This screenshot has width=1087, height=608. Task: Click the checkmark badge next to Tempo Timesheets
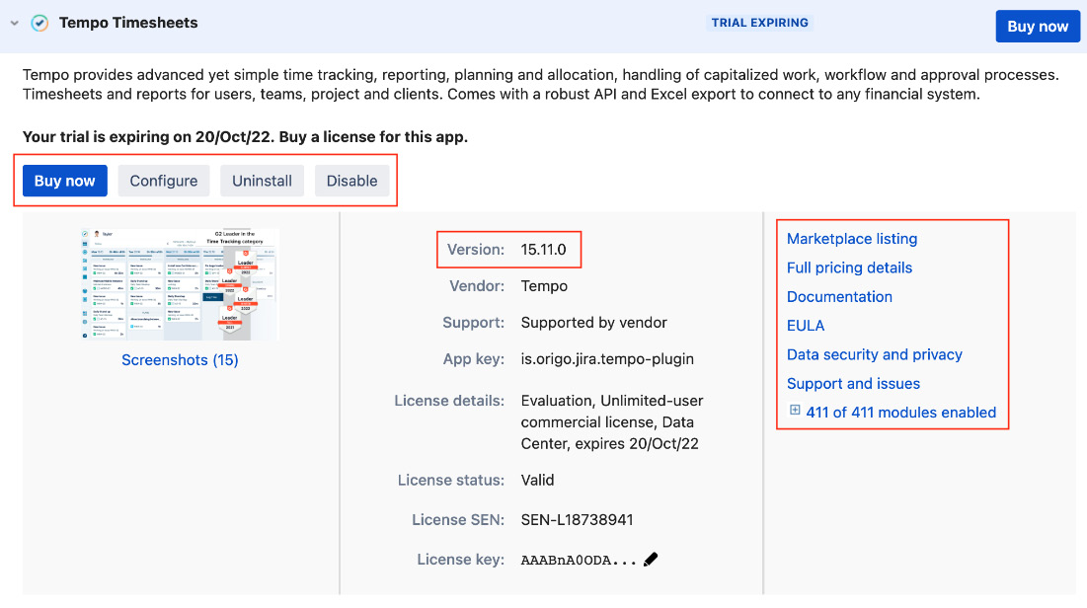(x=39, y=22)
